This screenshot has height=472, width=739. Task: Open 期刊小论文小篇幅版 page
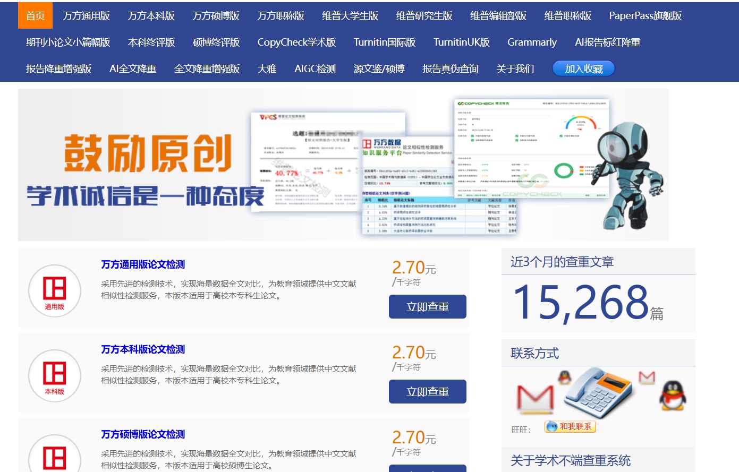[x=68, y=42]
